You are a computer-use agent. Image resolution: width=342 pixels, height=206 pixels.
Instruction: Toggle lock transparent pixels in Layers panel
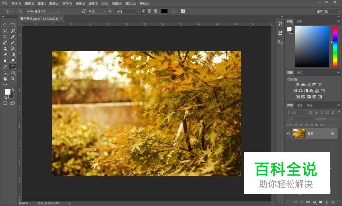point(296,125)
